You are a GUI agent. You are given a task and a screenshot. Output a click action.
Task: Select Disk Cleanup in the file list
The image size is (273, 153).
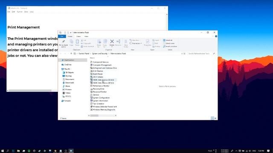coord(97,71)
